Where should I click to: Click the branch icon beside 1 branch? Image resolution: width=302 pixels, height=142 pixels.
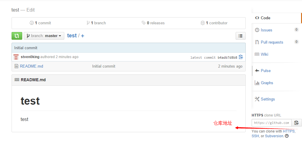click(x=88, y=23)
